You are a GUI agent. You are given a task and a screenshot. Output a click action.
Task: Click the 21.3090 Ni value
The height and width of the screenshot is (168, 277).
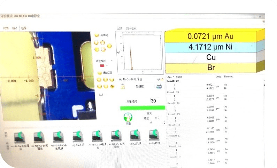[210, 132]
